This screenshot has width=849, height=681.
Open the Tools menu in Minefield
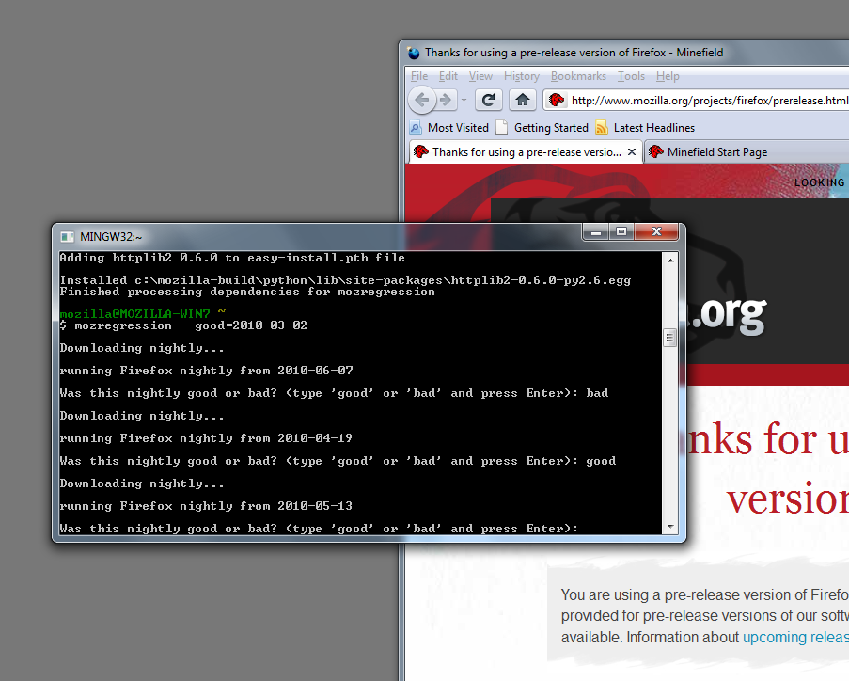(x=631, y=76)
